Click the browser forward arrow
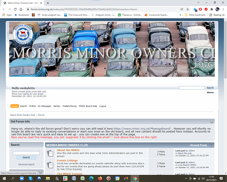This screenshot has width=227, height=182. (10, 9)
